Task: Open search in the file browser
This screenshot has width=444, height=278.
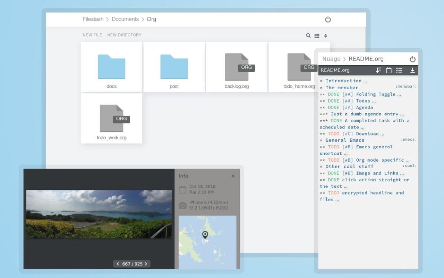Action: coord(308,35)
